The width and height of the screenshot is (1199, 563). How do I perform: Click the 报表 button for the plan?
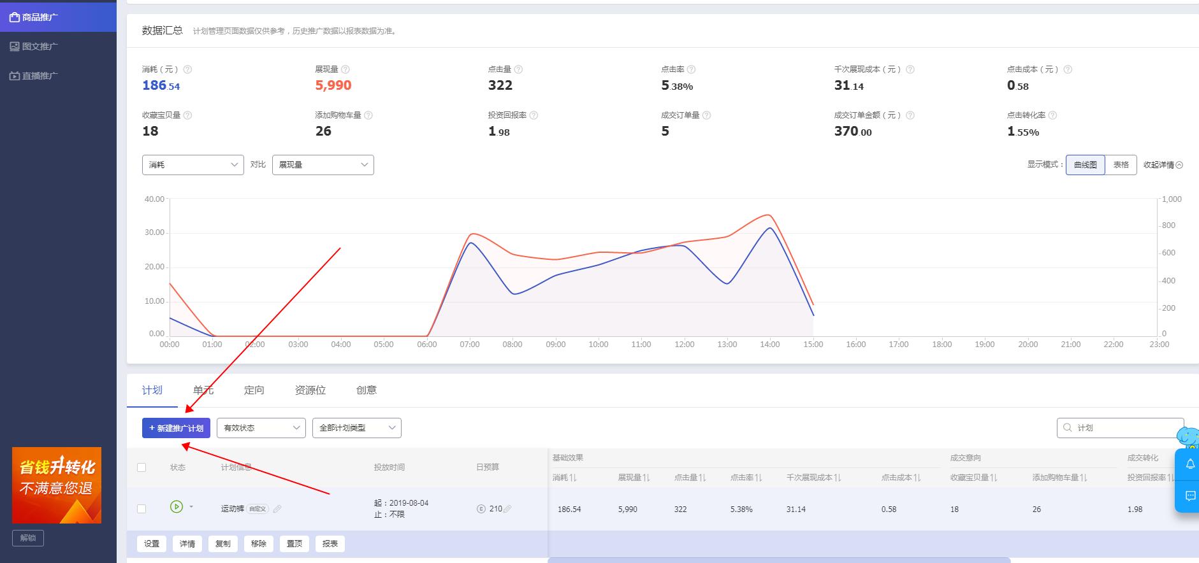(330, 544)
